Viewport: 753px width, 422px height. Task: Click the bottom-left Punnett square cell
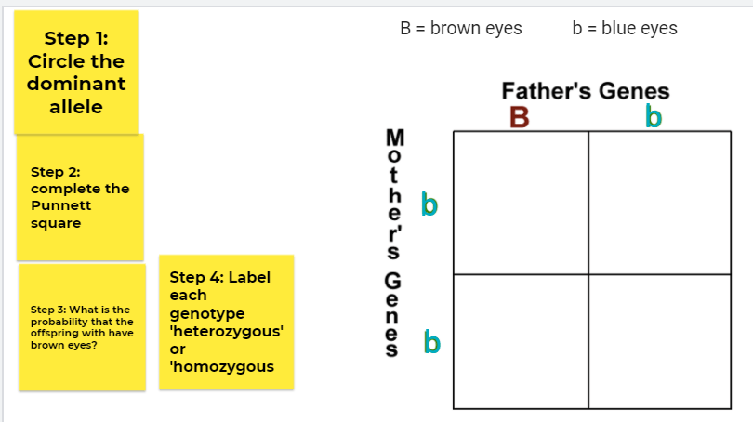tap(521, 341)
